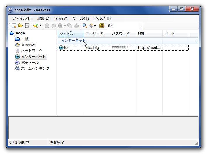Click the abcdefg user name cell
Viewport: 207px width, 154px height.
coord(92,48)
